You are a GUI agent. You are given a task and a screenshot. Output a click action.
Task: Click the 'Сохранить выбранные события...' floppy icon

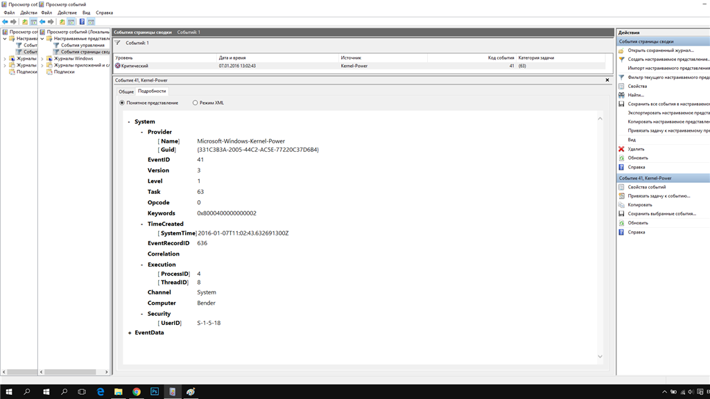click(x=621, y=213)
